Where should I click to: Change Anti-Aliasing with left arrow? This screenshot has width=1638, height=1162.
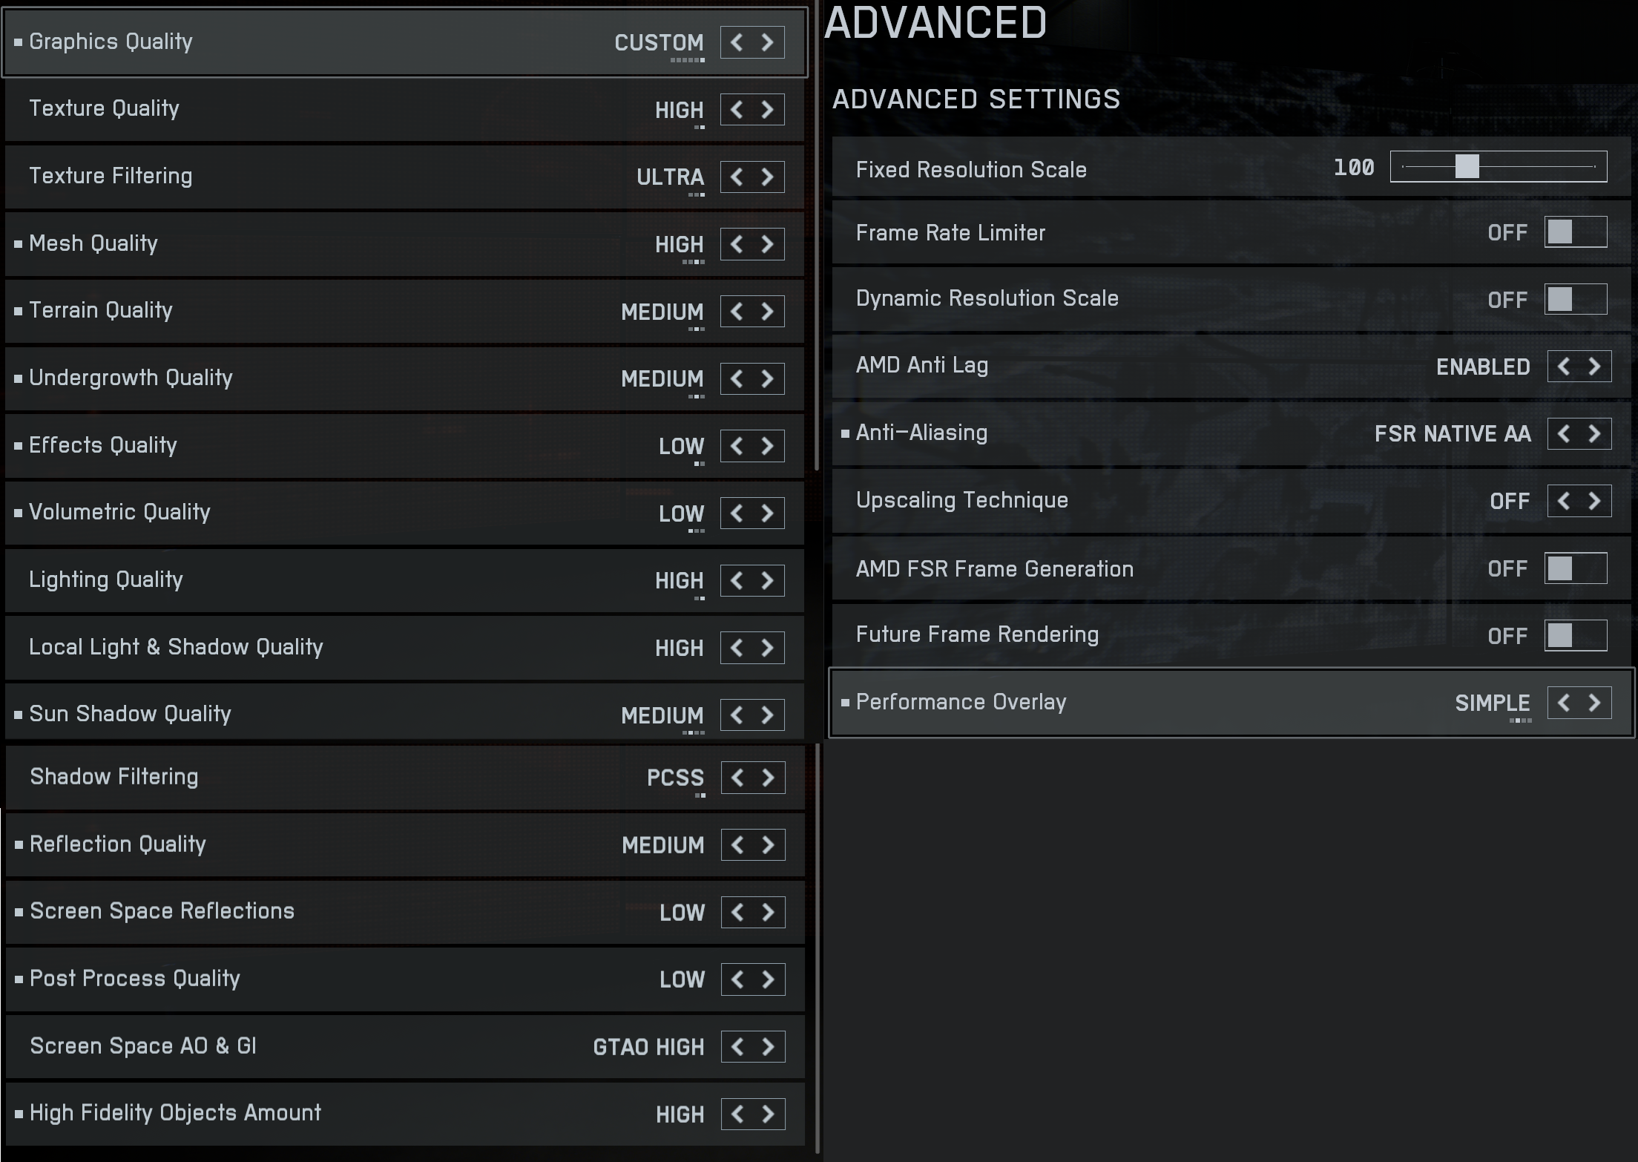tap(1564, 433)
